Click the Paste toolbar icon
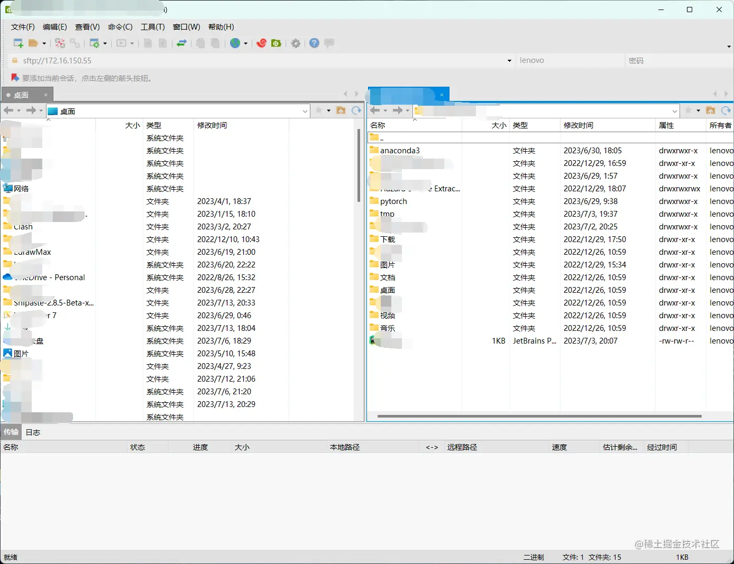734x564 pixels. [215, 43]
